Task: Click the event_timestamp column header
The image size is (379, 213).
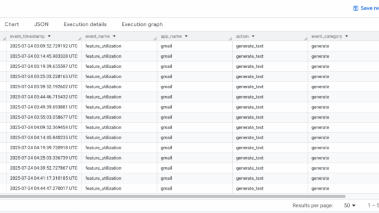Action: [x=27, y=36]
